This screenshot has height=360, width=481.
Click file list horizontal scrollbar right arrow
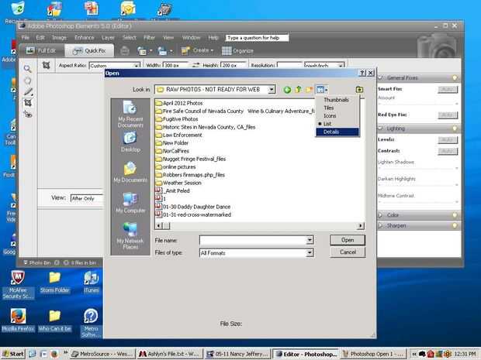(361, 226)
